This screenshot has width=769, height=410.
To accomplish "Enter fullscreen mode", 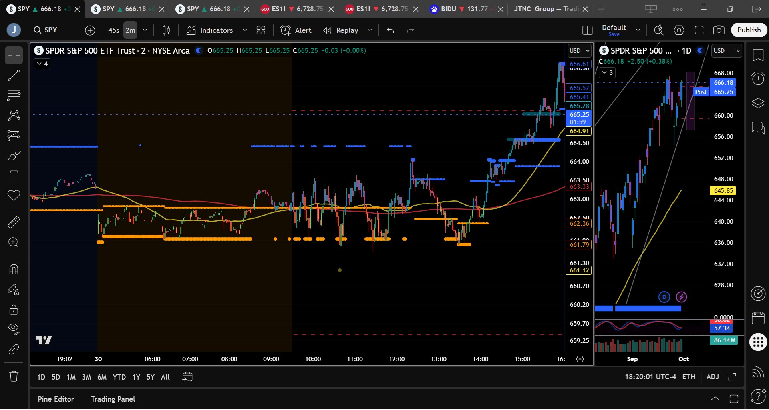I will 699,30.
